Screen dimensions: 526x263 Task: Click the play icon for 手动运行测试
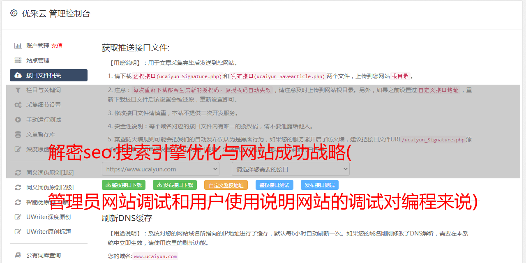click(x=18, y=120)
